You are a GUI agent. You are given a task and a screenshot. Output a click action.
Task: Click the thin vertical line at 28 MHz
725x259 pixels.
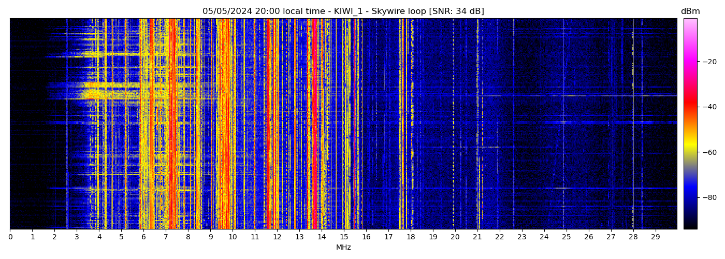[633, 124]
